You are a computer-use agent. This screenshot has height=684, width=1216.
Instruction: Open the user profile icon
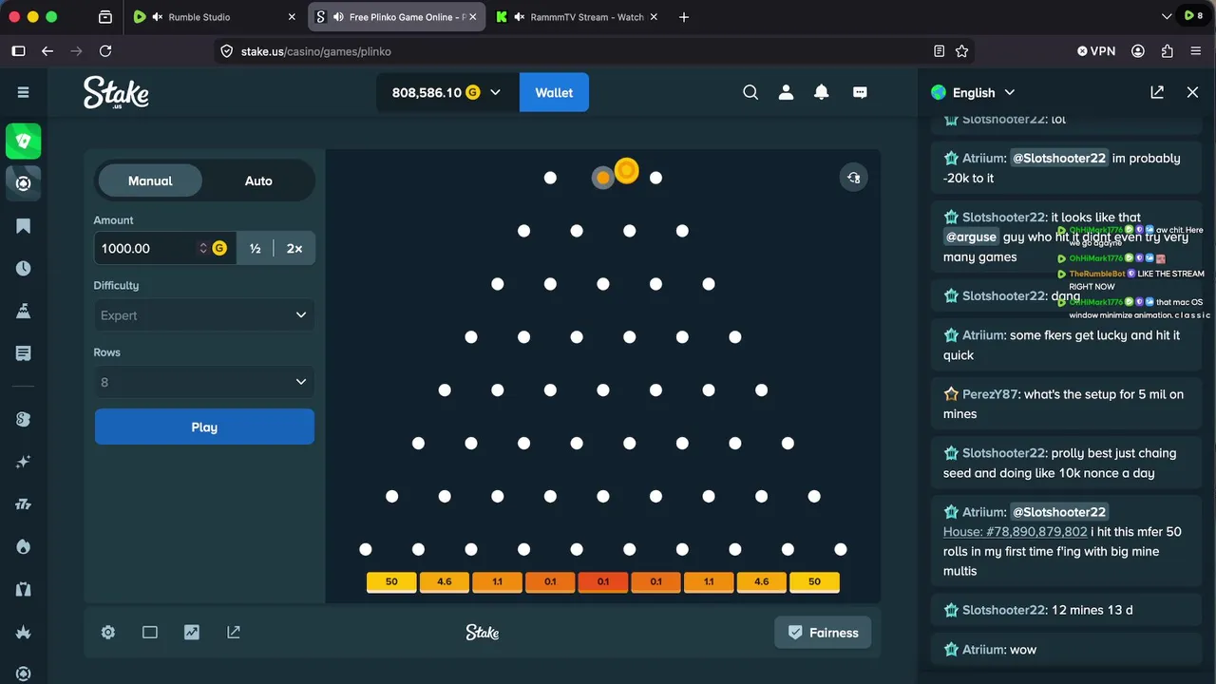(786, 92)
